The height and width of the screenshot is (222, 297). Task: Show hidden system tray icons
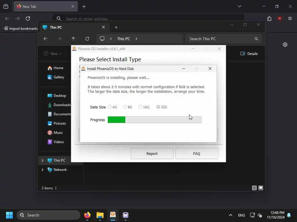pyautogui.click(x=231, y=215)
